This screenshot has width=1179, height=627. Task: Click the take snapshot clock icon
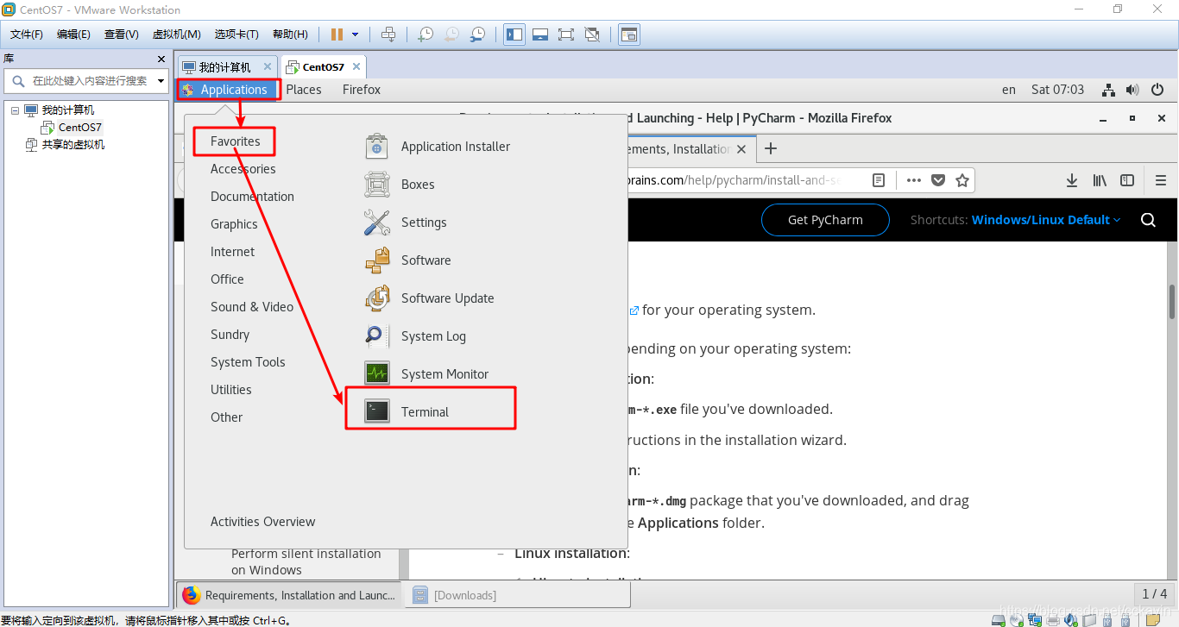click(x=426, y=34)
